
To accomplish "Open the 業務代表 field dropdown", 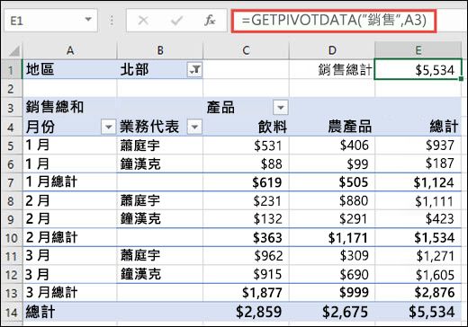I will coord(194,127).
